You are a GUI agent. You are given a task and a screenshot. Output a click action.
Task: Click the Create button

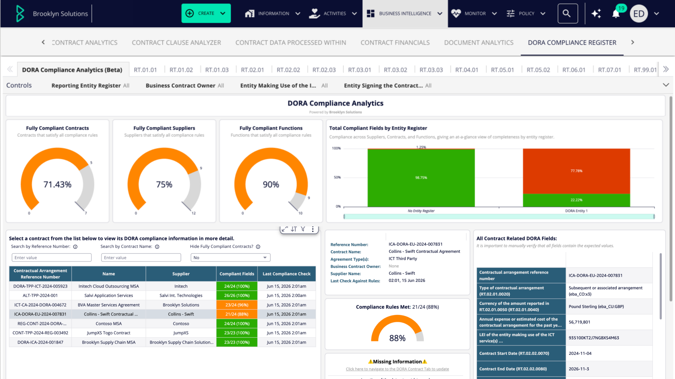(x=206, y=13)
